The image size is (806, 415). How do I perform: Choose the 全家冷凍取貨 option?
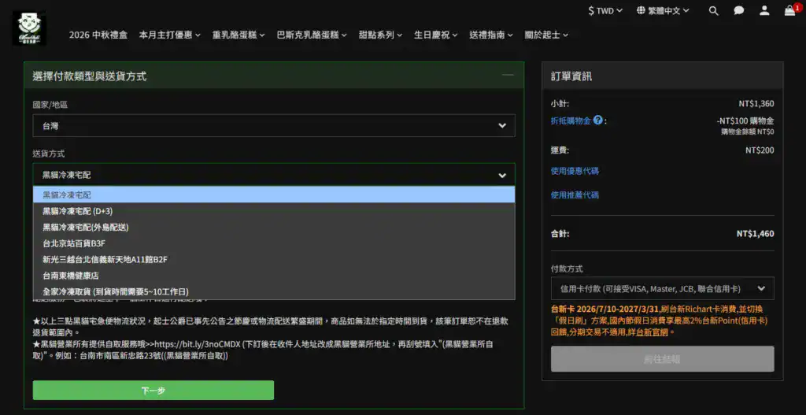(273, 291)
